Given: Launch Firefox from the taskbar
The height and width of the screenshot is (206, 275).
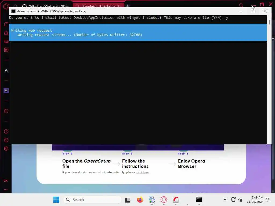Looking at the screenshot, I should pyautogui.click(x=140, y=200).
